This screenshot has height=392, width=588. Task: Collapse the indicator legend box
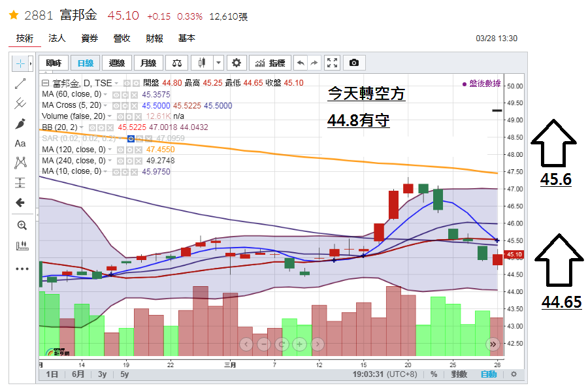[45, 83]
